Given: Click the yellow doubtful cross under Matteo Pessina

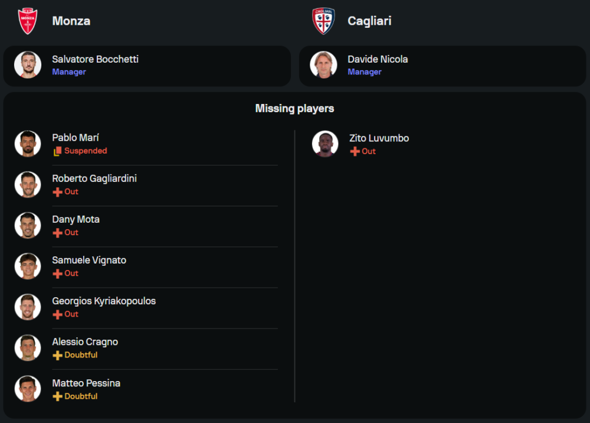Looking at the screenshot, I should [x=57, y=396].
